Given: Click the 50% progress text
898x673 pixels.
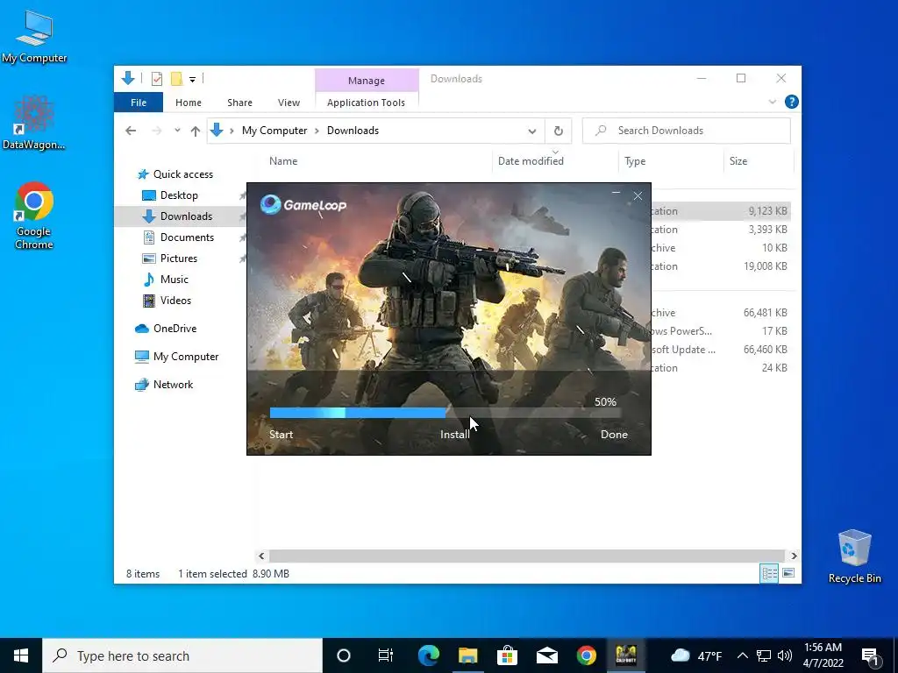Looking at the screenshot, I should coord(605,401).
